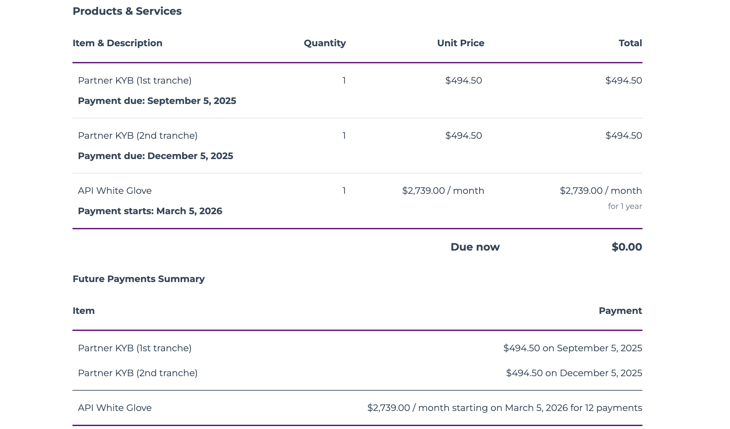Click the Products & Services heading
Viewport: 730px width, 429px height.
click(x=127, y=11)
